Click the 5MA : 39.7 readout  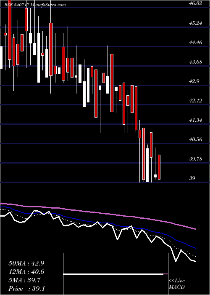point(24,280)
